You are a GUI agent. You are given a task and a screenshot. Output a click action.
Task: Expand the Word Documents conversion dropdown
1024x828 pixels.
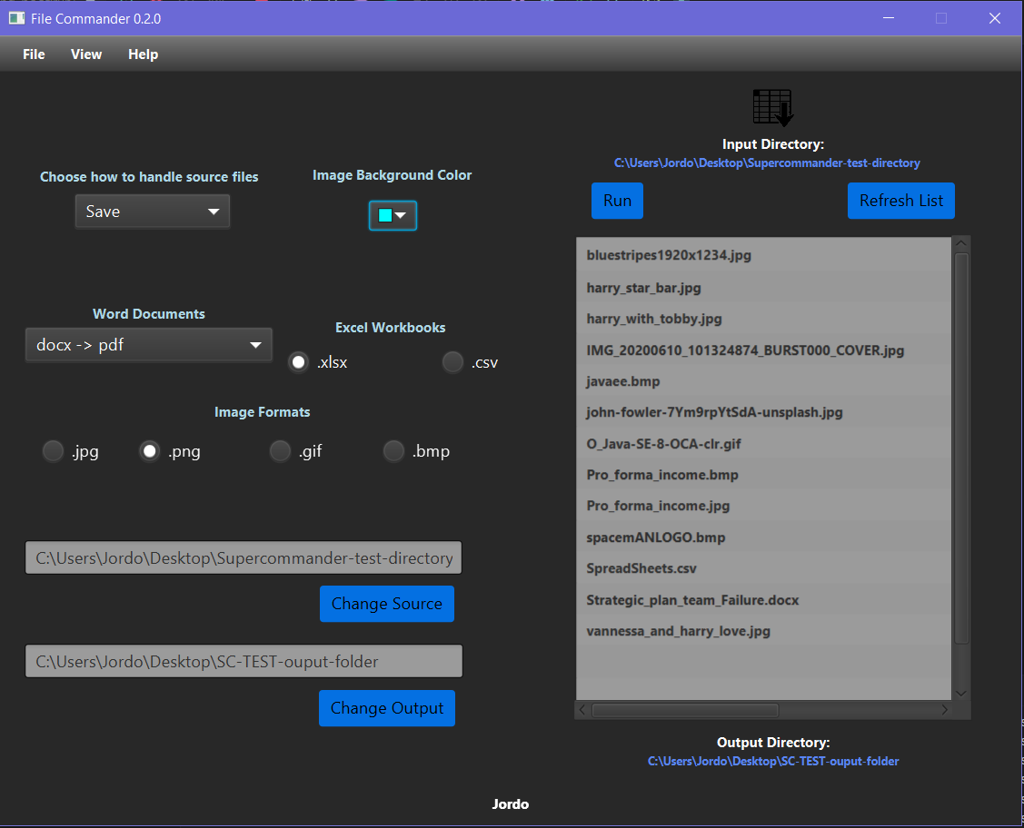tap(148, 345)
